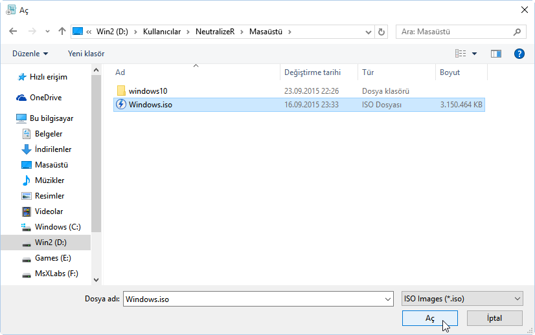The width and height of the screenshot is (535, 335).
Task: Select Bu bilgisayar in sidebar
Action: (x=45, y=118)
